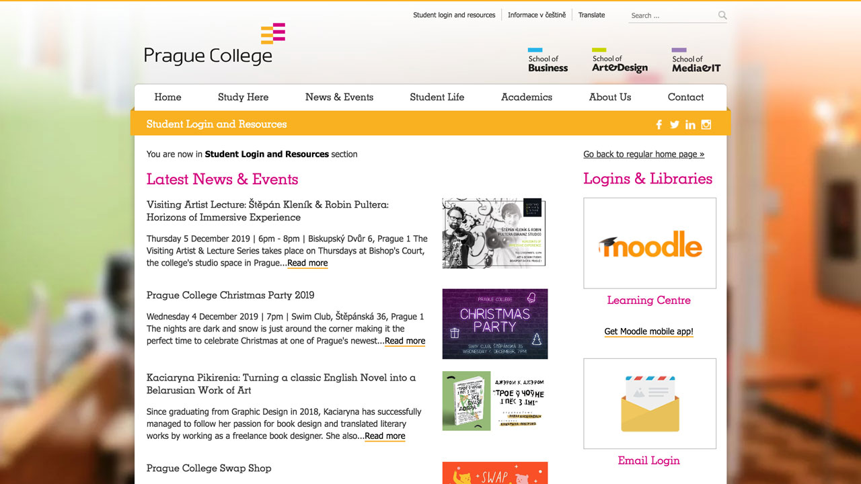861x484 pixels.
Task: Open the Twitter social icon
Action: click(674, 124)
